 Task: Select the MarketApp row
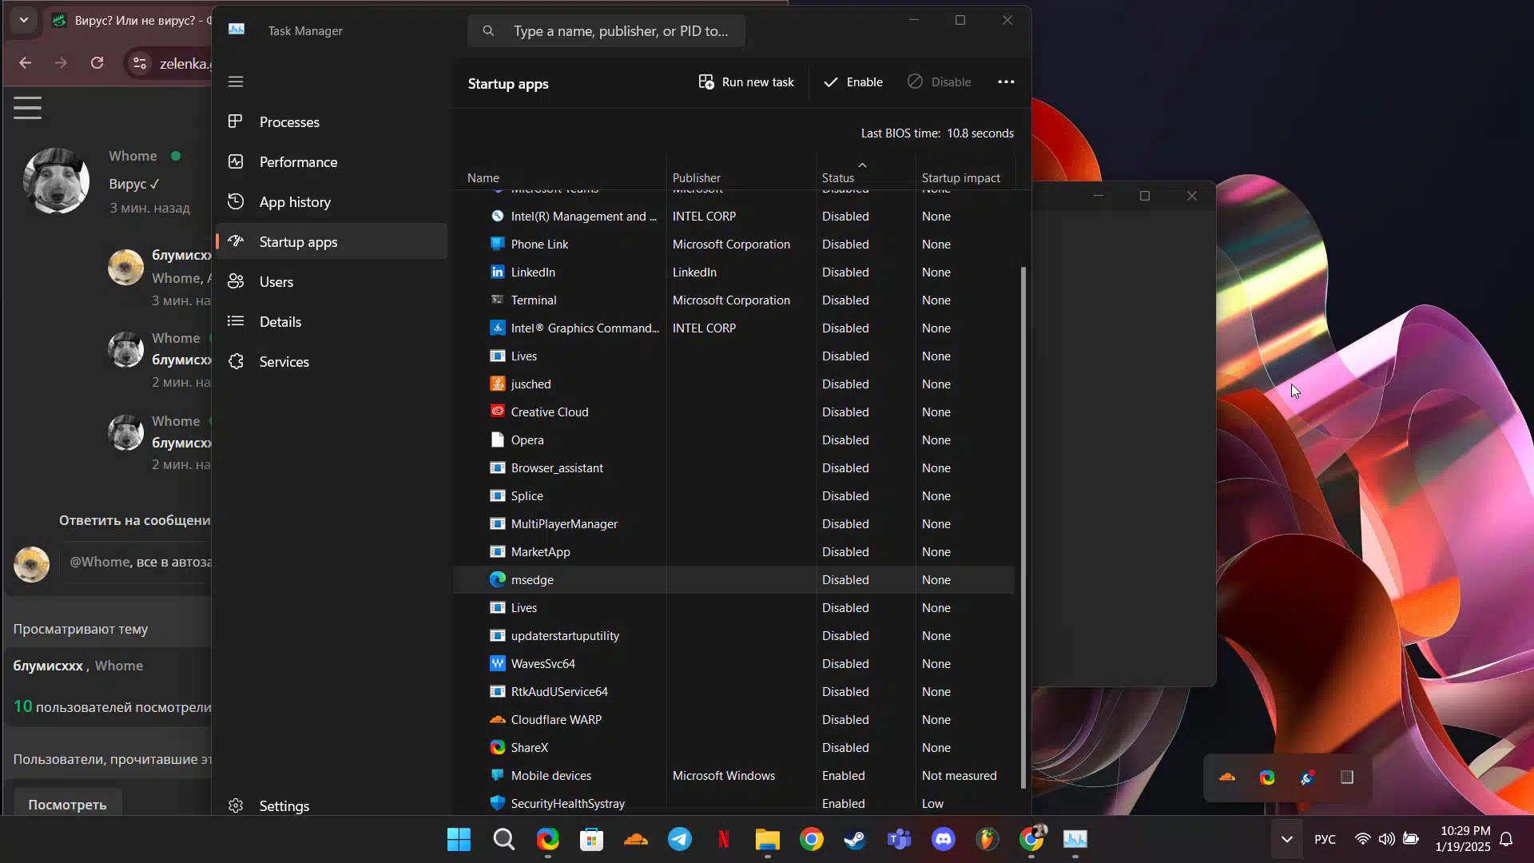[734, 551]
